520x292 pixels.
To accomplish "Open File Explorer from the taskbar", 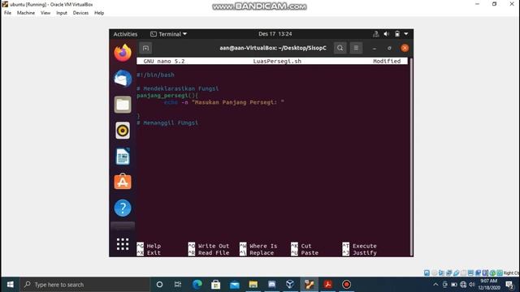I will [x=253, y=285].
